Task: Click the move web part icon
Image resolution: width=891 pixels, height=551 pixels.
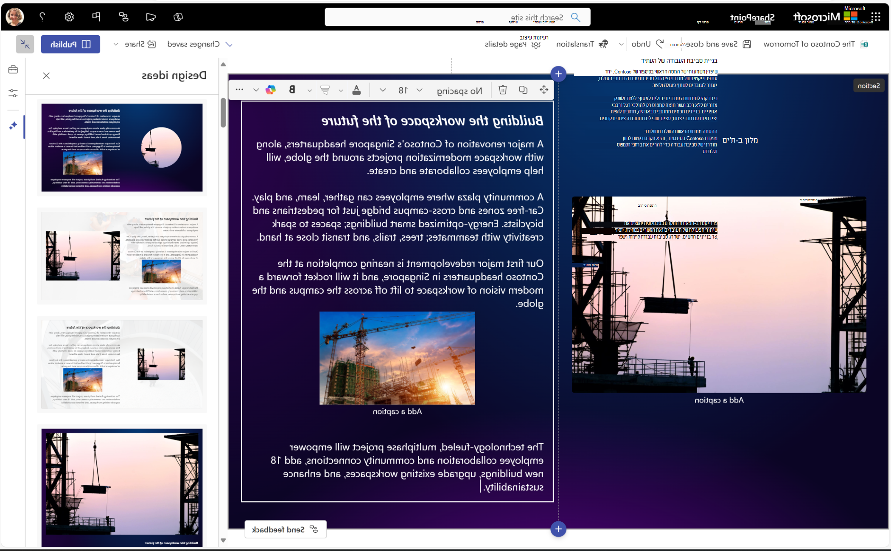Action: pos(544,90)
